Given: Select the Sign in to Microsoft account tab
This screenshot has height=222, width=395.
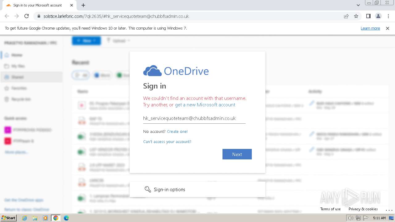Looking at the screenshot, I should pos(39,5).
